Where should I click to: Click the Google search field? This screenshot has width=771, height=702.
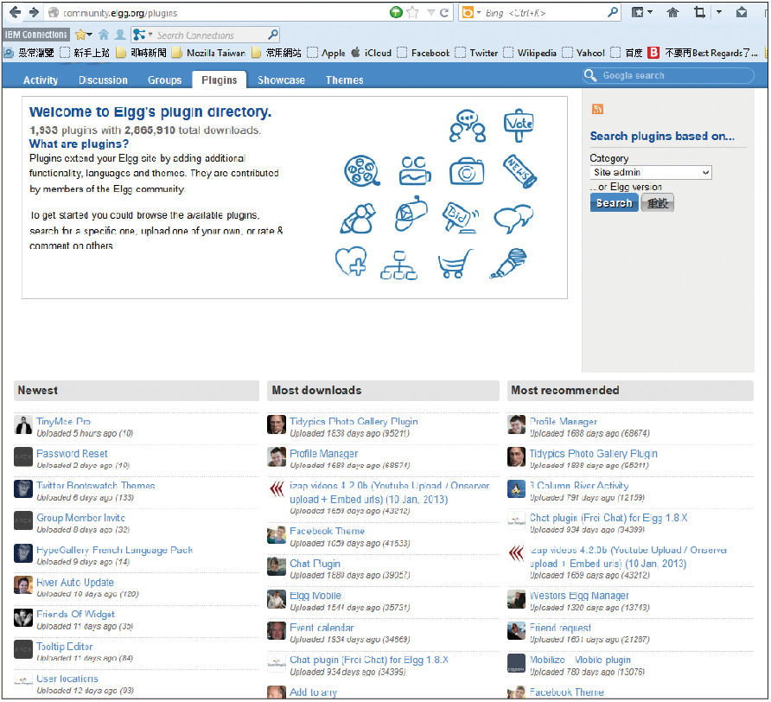click(668, 76)
